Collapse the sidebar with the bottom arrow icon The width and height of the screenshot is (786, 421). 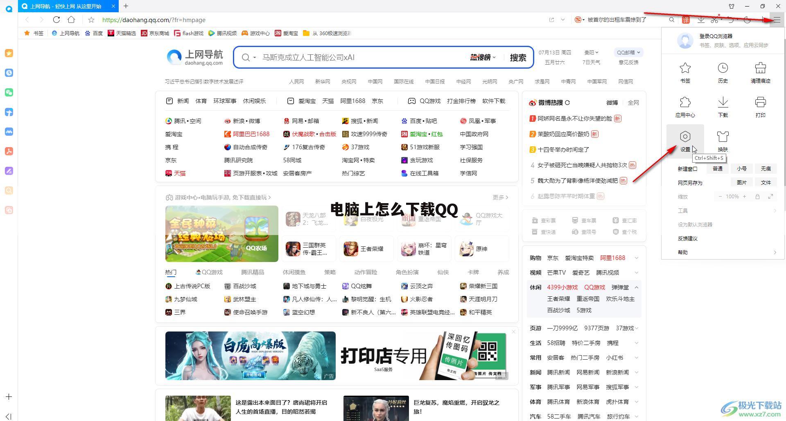click(x=9, y=416)
